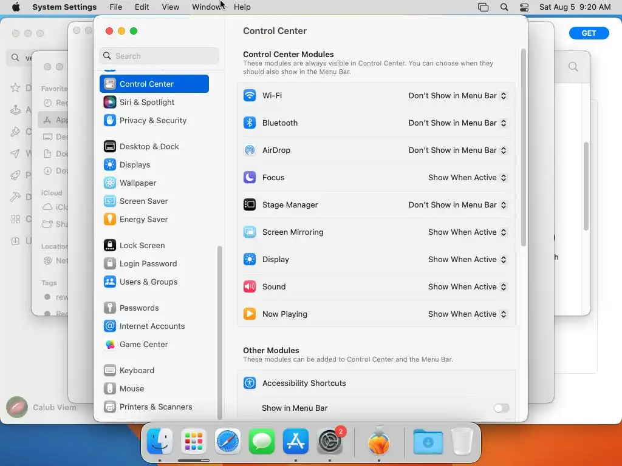Open Siri & Spotlight settings icon
622x466 pixels.
coord(110,102)
